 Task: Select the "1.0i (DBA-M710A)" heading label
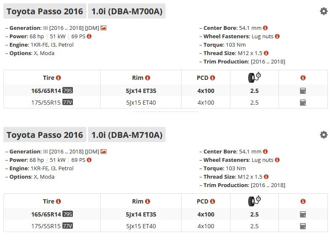(x=127, y=135)
